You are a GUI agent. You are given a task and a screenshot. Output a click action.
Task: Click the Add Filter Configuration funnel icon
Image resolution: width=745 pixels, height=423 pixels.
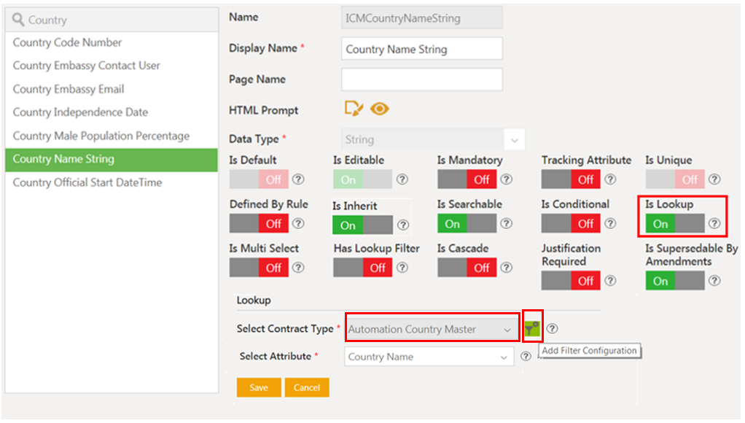[533, 329]
